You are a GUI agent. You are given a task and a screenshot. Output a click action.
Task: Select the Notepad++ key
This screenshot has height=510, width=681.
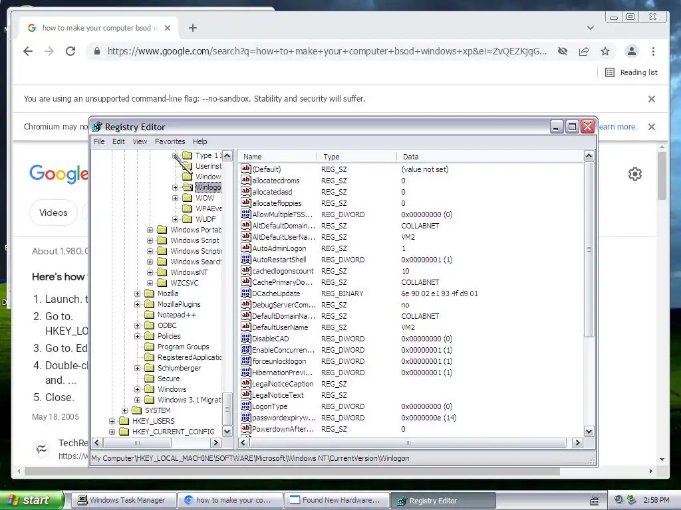pos(176,315)
